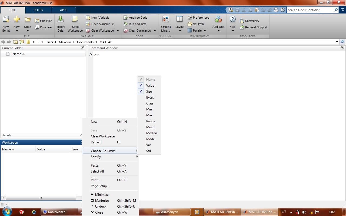This screenshot has width=346, height=216.
Task: Click the help icon in quick access bar
Action: 283,10
